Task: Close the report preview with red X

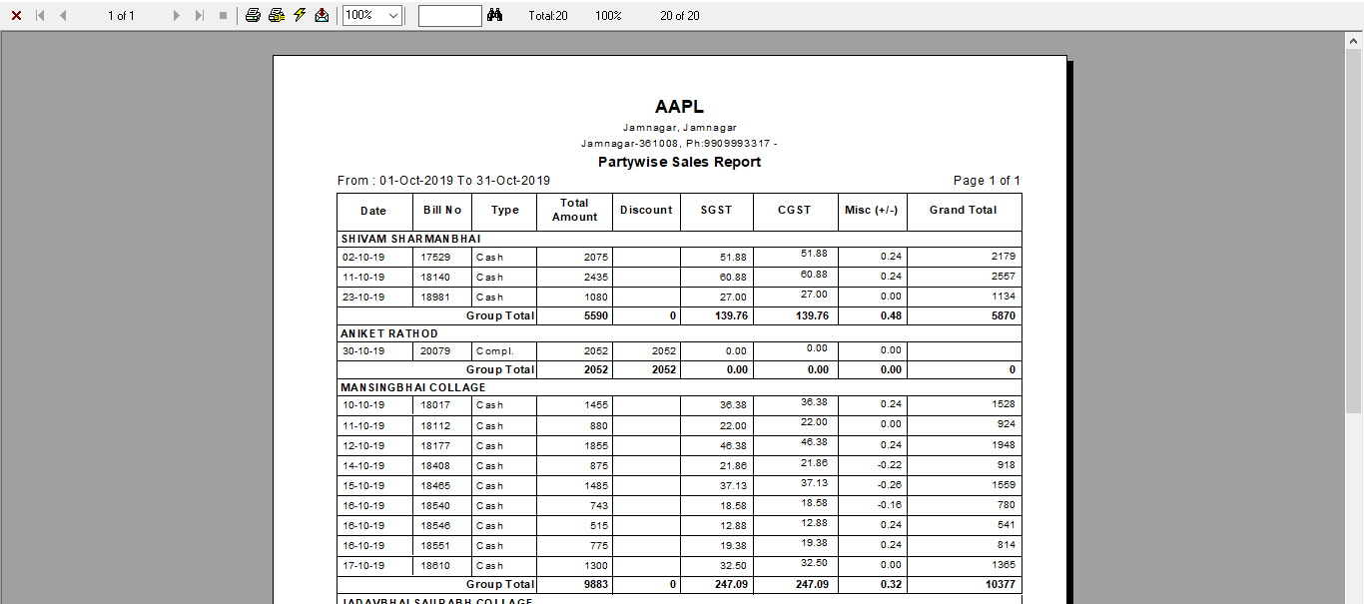Action: tap(16, 16)
